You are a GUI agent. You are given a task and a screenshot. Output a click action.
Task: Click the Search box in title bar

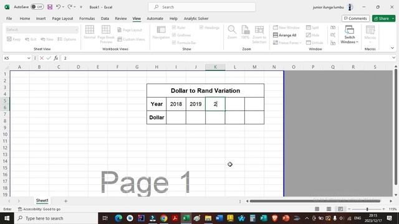coord(202,7)
